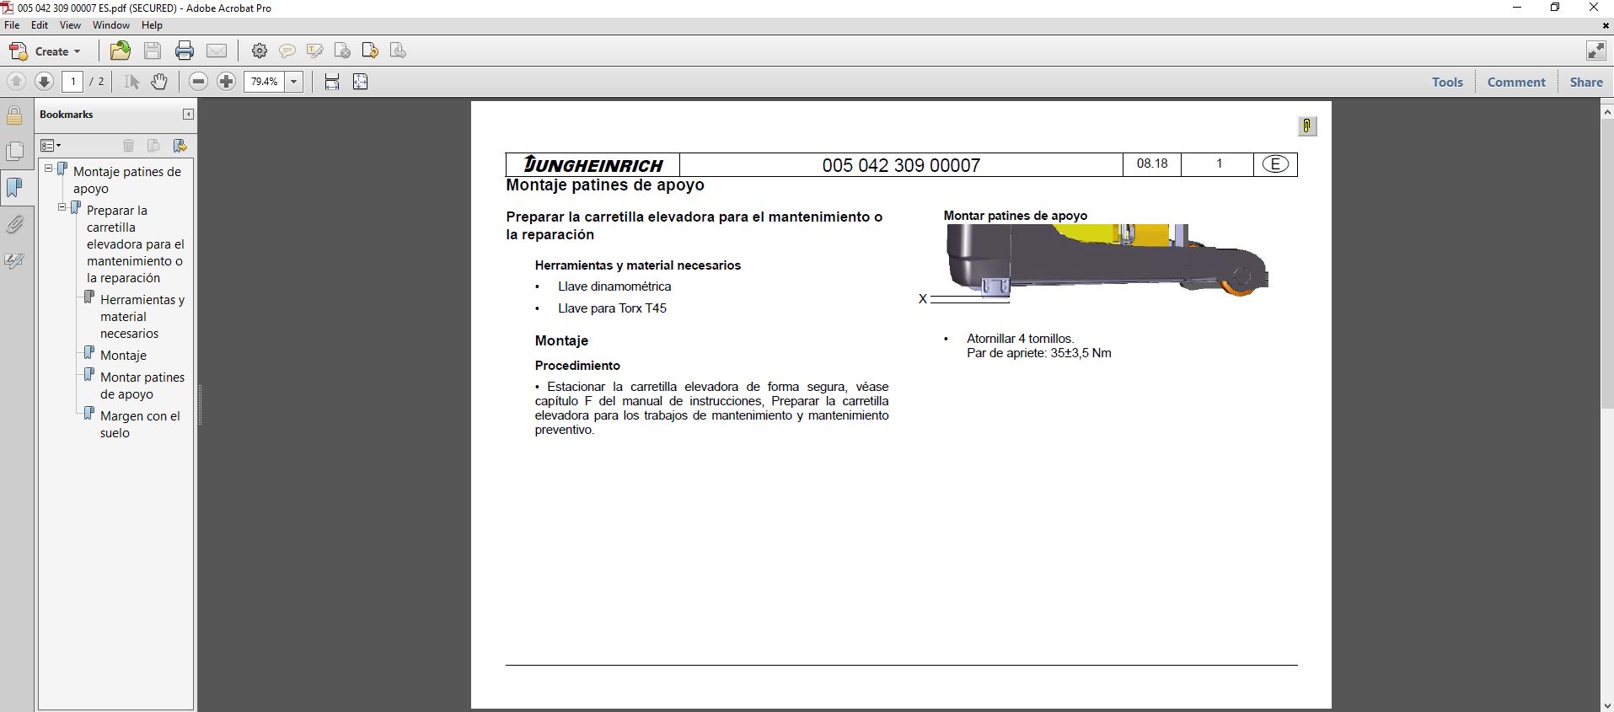1614x712 pixels.
Task: Open the Window menu
Action: pos(111,25)
